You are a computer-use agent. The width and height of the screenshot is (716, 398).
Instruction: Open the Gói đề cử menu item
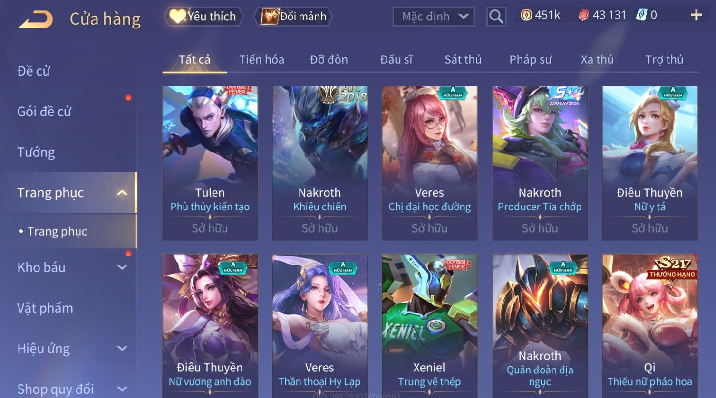click(x=44, y=112)
